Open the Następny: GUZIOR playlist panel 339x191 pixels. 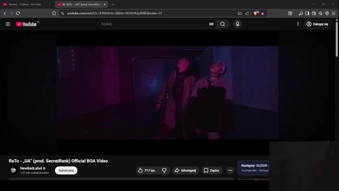coord(253,168)
